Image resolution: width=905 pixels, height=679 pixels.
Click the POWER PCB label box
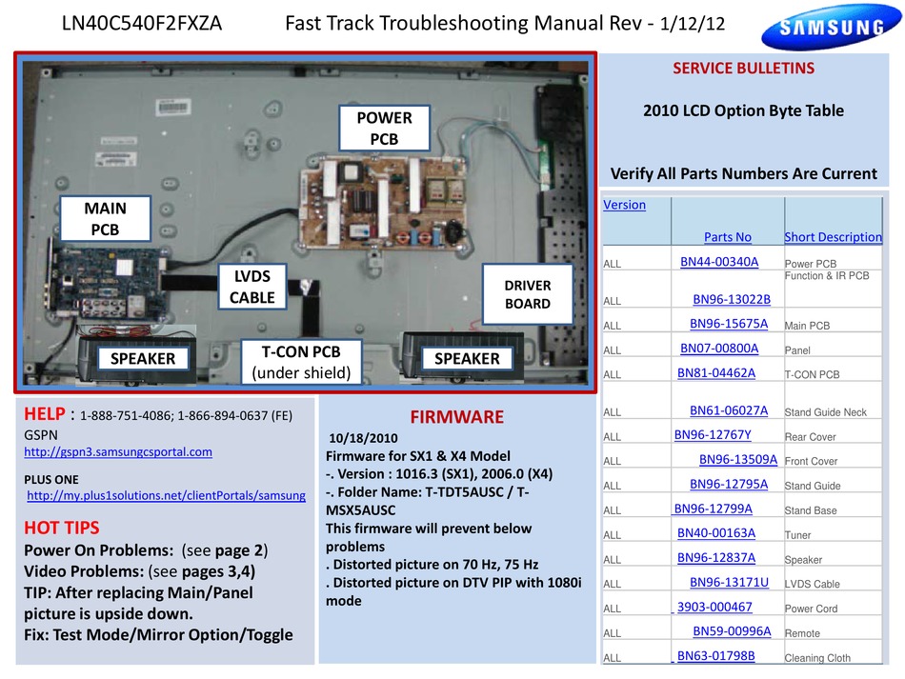385,128
